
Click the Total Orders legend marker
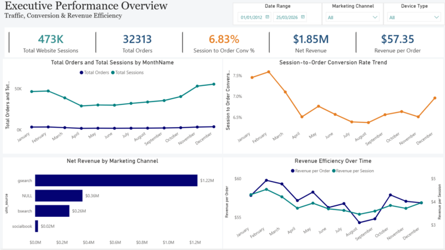81,73
